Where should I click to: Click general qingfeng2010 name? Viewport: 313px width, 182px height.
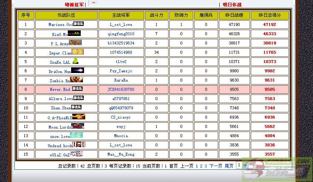click(x=121, y=34)
